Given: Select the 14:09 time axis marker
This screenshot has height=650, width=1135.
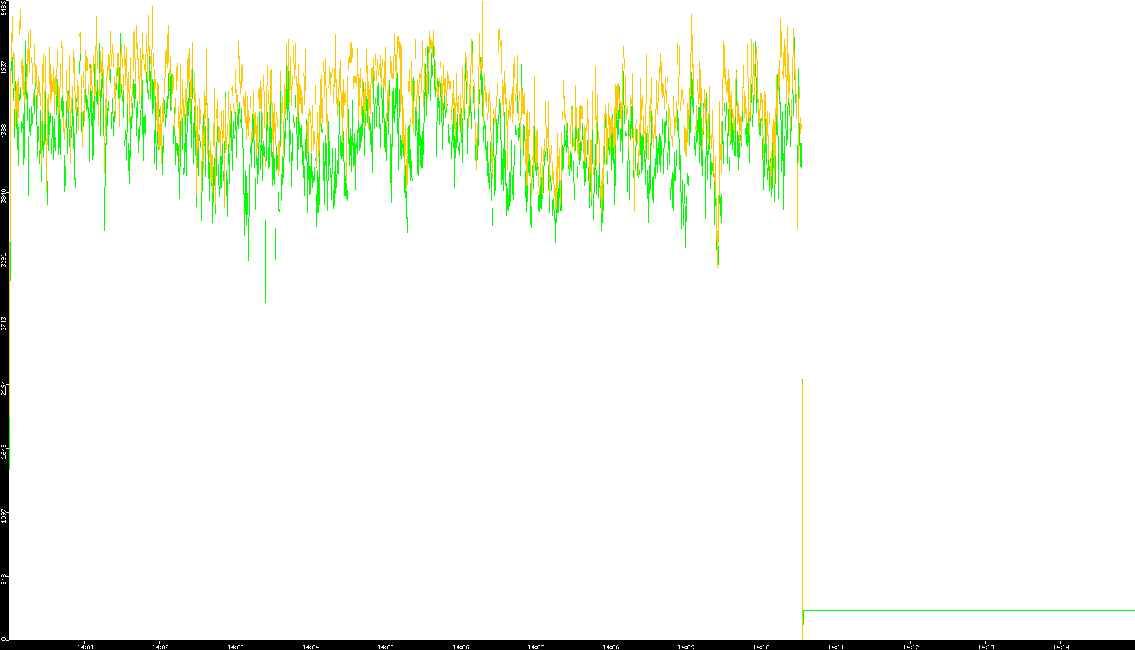Looking at the screenshot, I should click(x=685, y=647).
